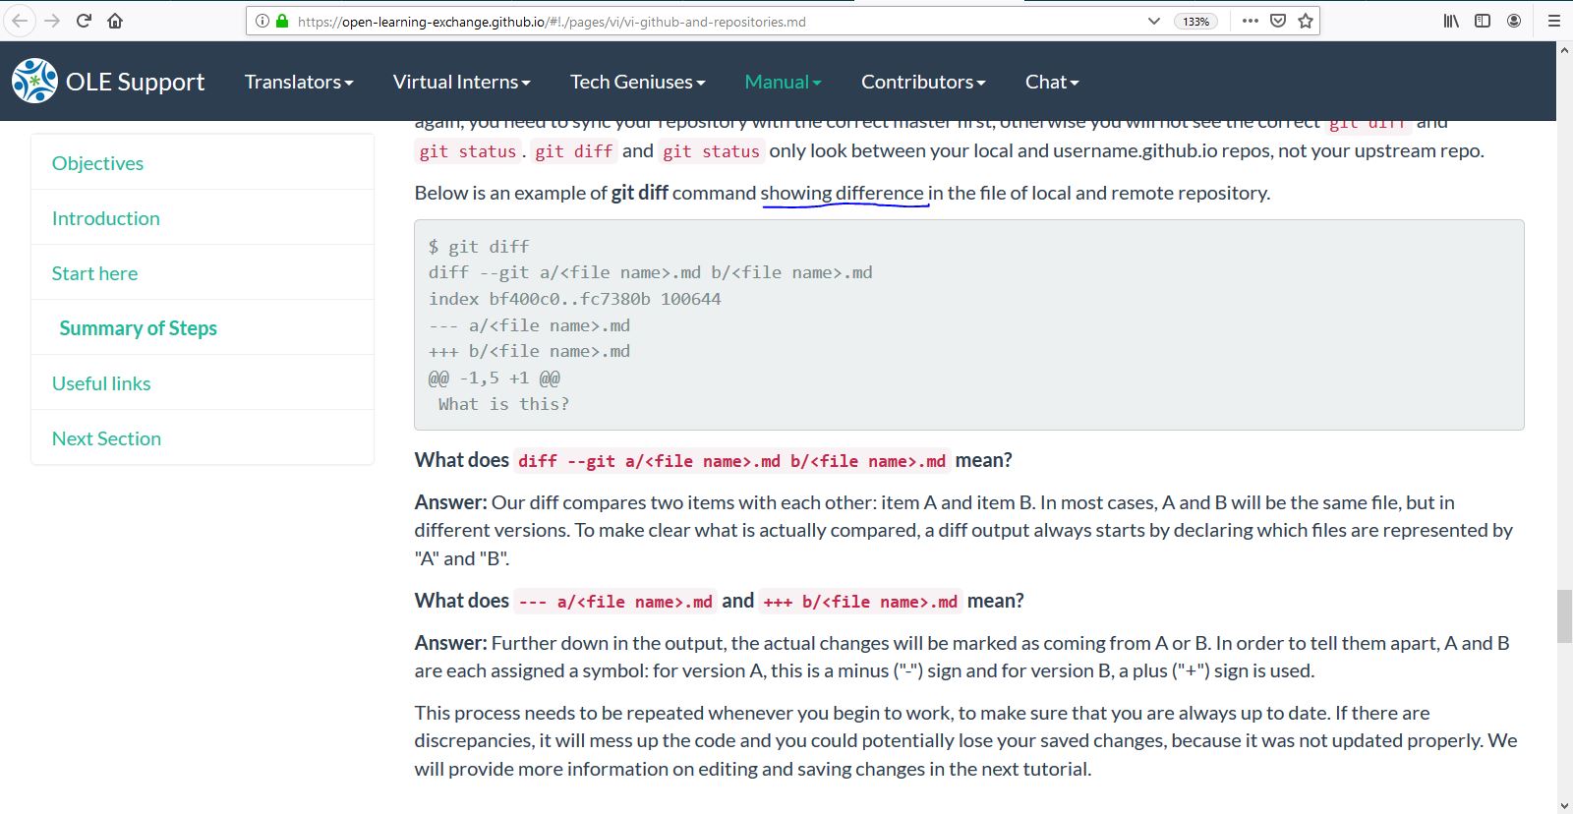Expand the Tech Geniuses dropdown menu

pyautogui.click(x=638, y=82)
